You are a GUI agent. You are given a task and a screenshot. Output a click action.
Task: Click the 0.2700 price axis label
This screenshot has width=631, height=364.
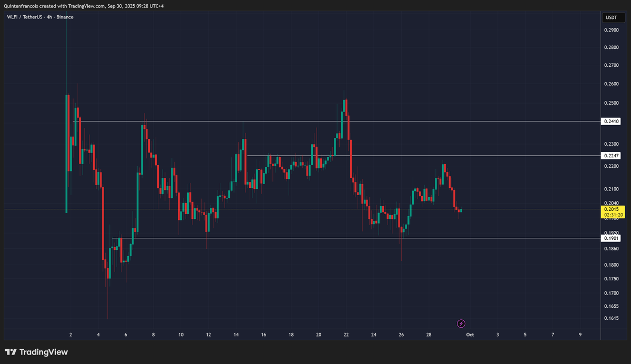[x=612, y=65]
